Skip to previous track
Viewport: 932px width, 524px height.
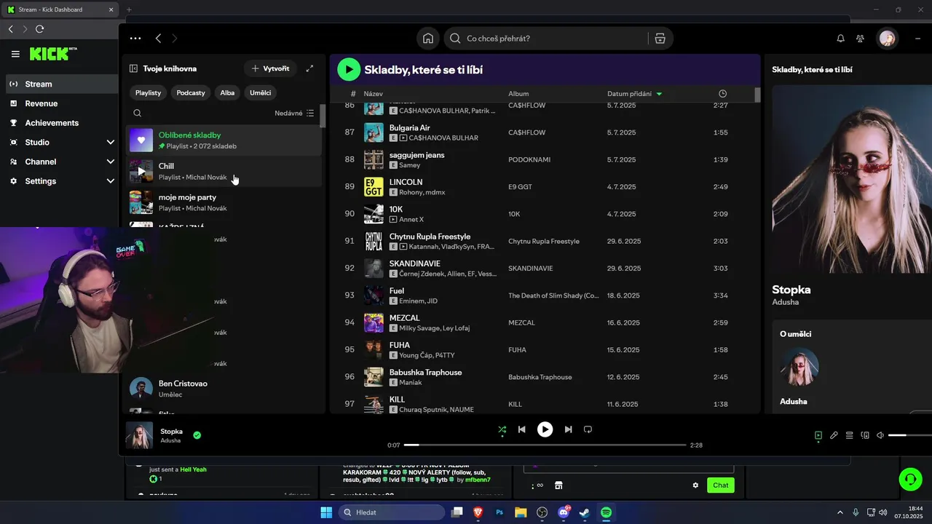click(521, 429)
